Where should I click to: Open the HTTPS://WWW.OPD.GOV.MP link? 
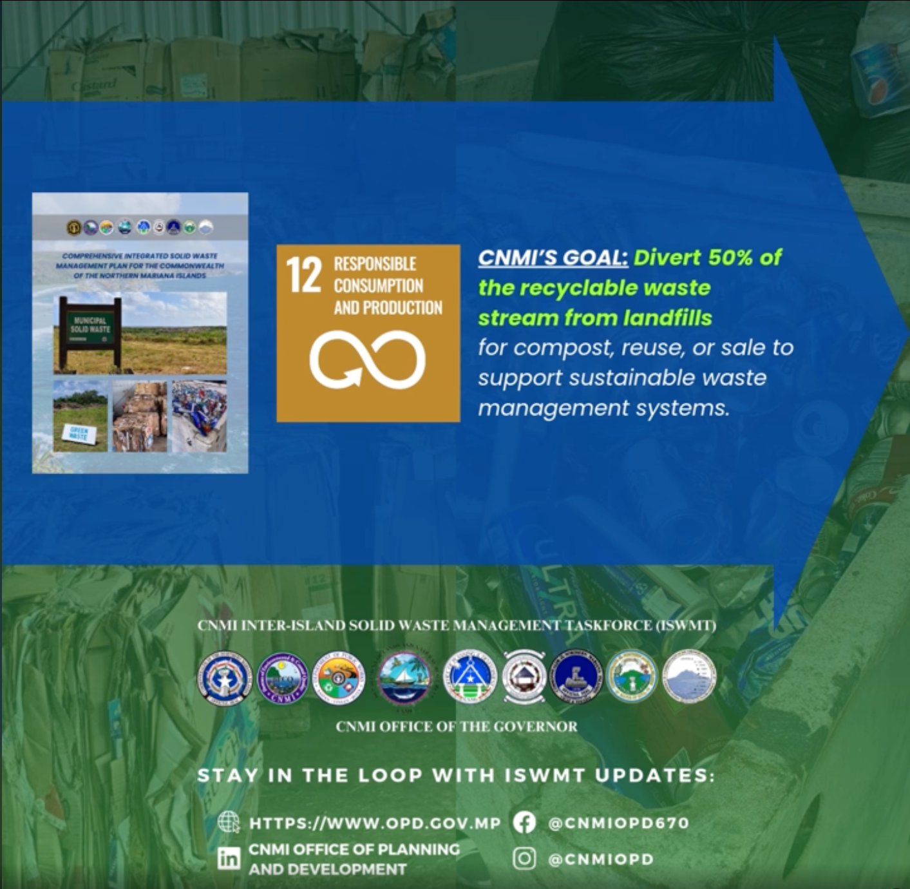tap(375, 823)
